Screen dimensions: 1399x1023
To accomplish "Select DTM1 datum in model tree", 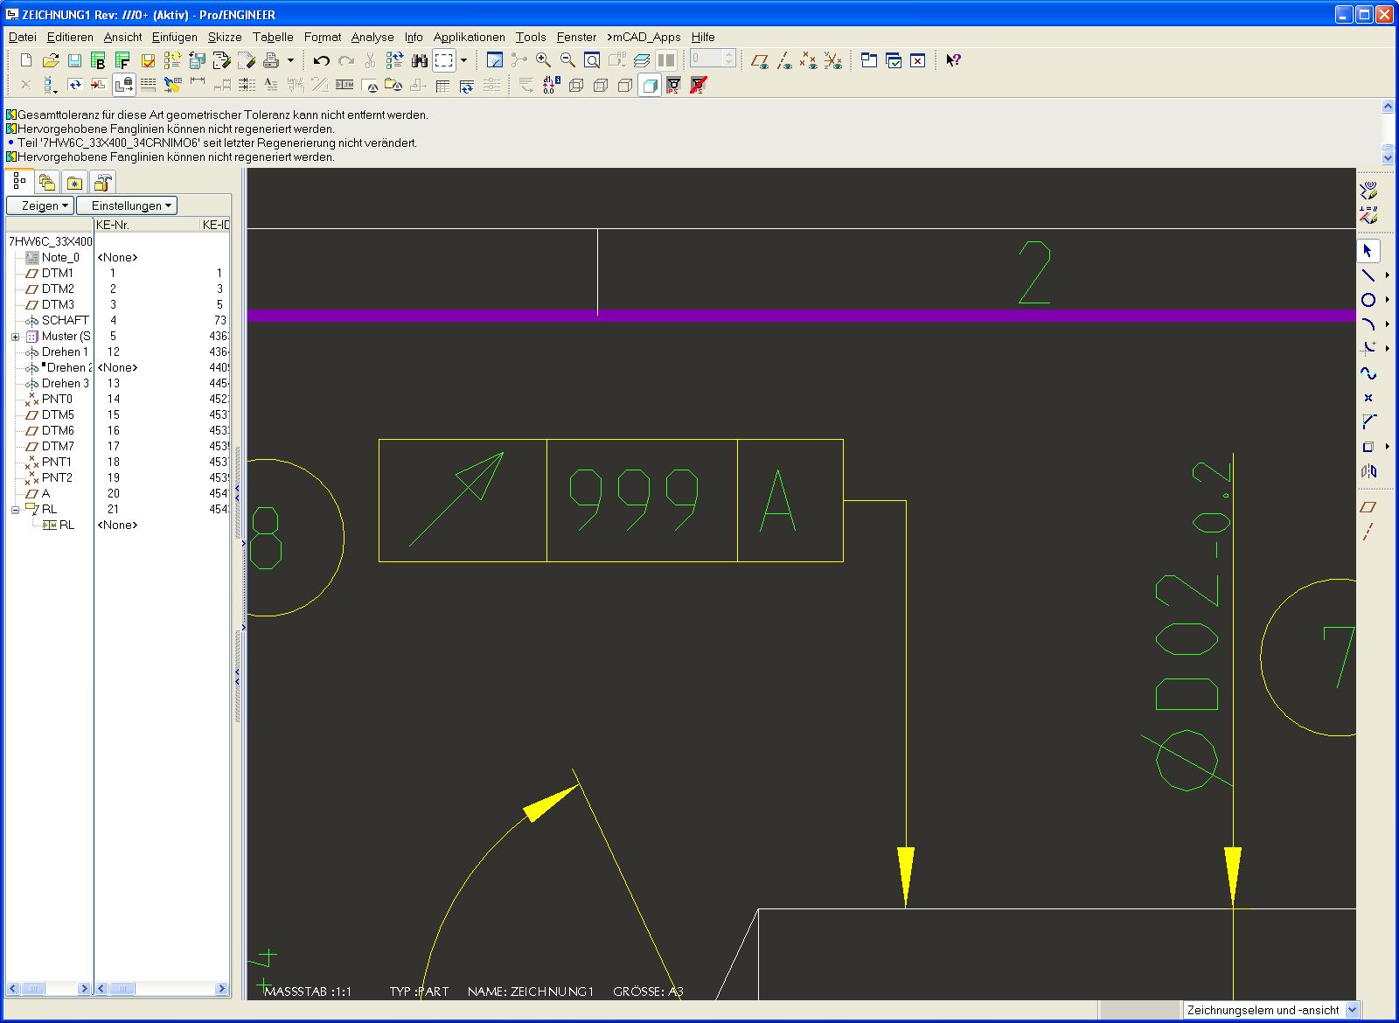I will [x=58, y=273].
